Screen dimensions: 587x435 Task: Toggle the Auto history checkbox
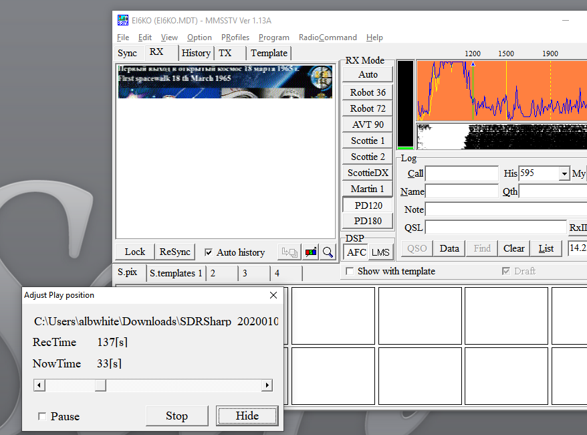point(209,252)
